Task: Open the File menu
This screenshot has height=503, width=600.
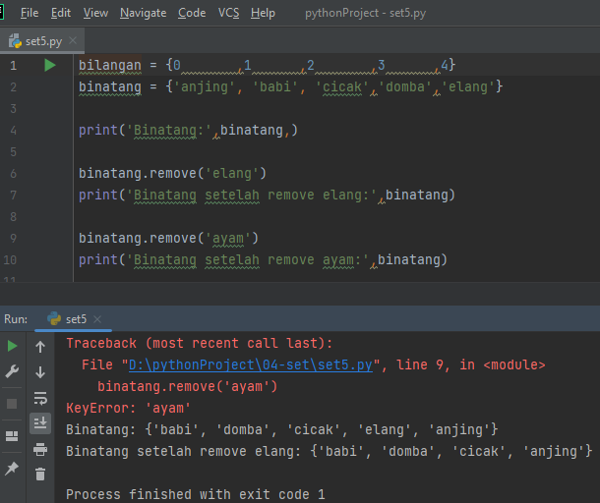Action: point(30,13)
